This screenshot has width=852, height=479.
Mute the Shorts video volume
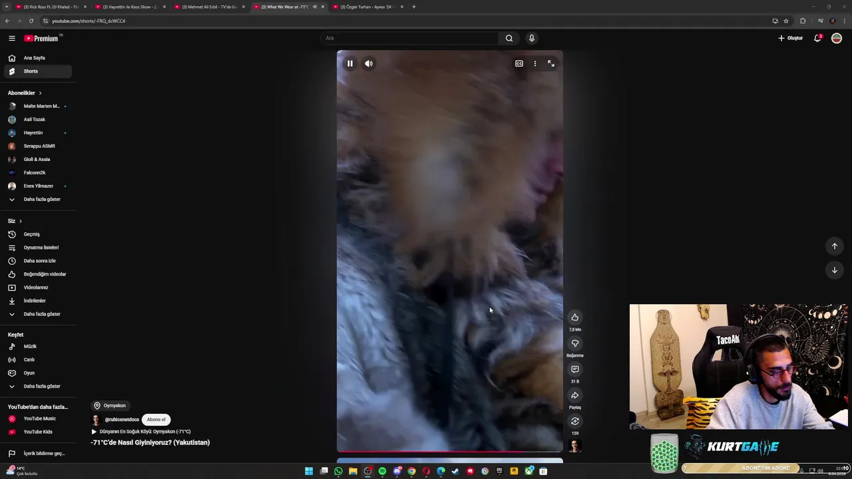[x=369, y=63]
